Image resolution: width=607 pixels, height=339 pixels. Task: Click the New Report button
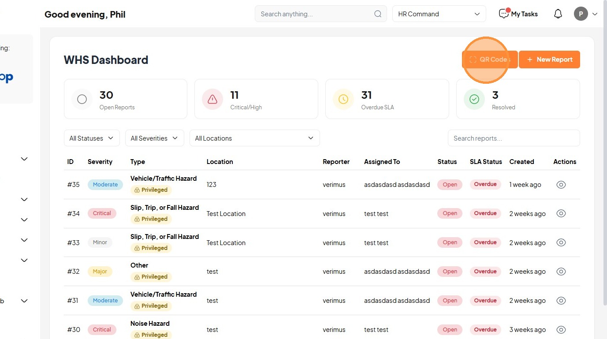tap(549, 60)
